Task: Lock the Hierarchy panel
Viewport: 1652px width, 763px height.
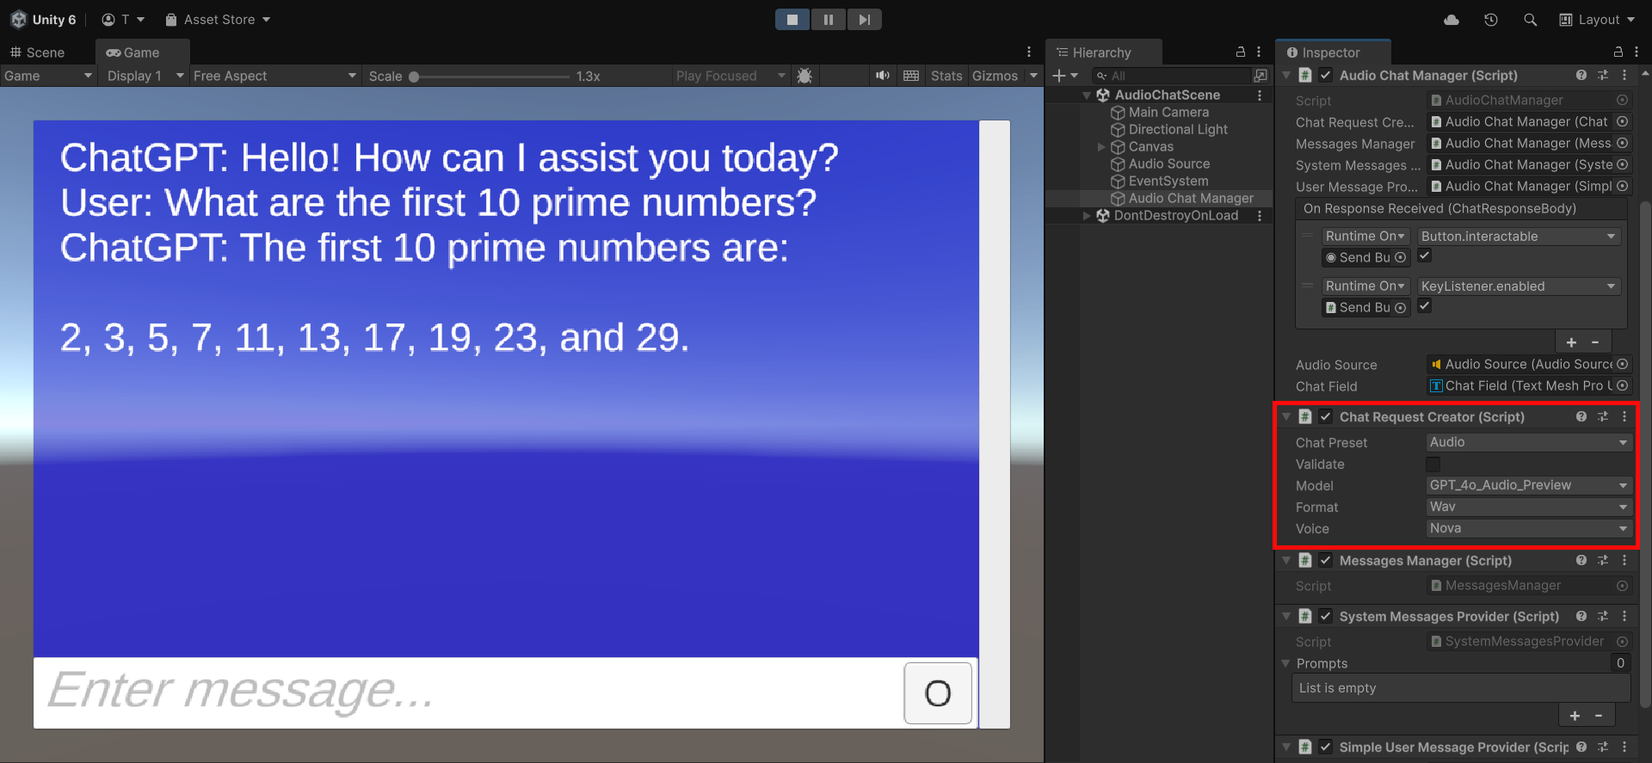Action: 1241,52
